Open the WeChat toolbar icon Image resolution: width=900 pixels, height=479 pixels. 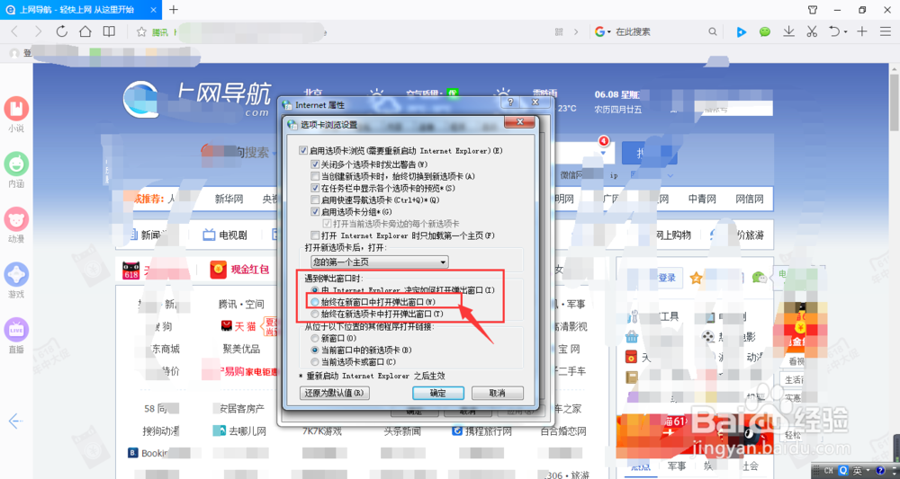764,32
